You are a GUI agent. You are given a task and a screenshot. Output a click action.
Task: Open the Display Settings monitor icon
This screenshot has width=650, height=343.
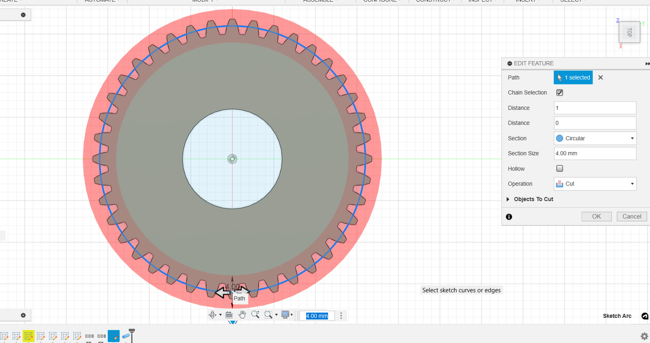pyautogui.click(x=286, y=315)
